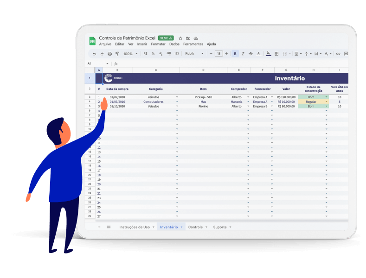Open the Editar menu
Viewport: 366px width, 278px height.
coord(120,44)
